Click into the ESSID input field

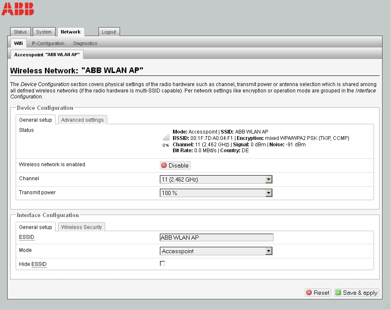[x=216, y=237]
